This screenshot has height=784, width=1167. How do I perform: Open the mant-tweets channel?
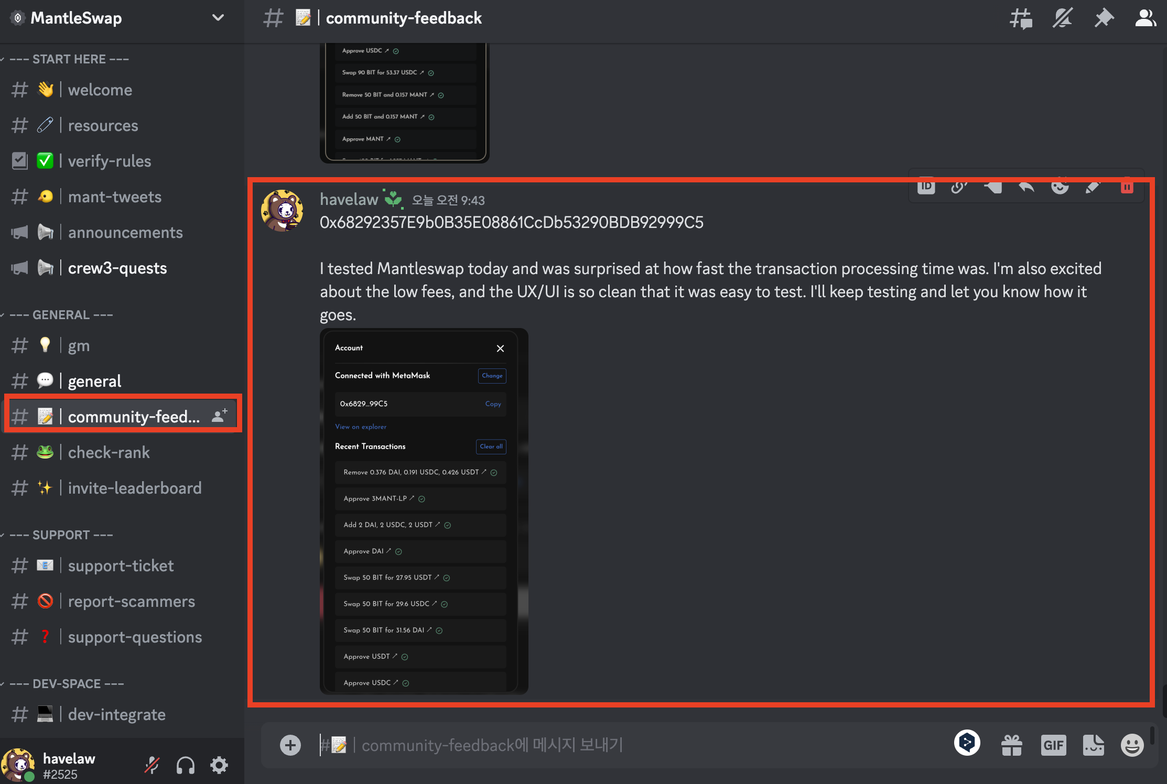[122, 197]
